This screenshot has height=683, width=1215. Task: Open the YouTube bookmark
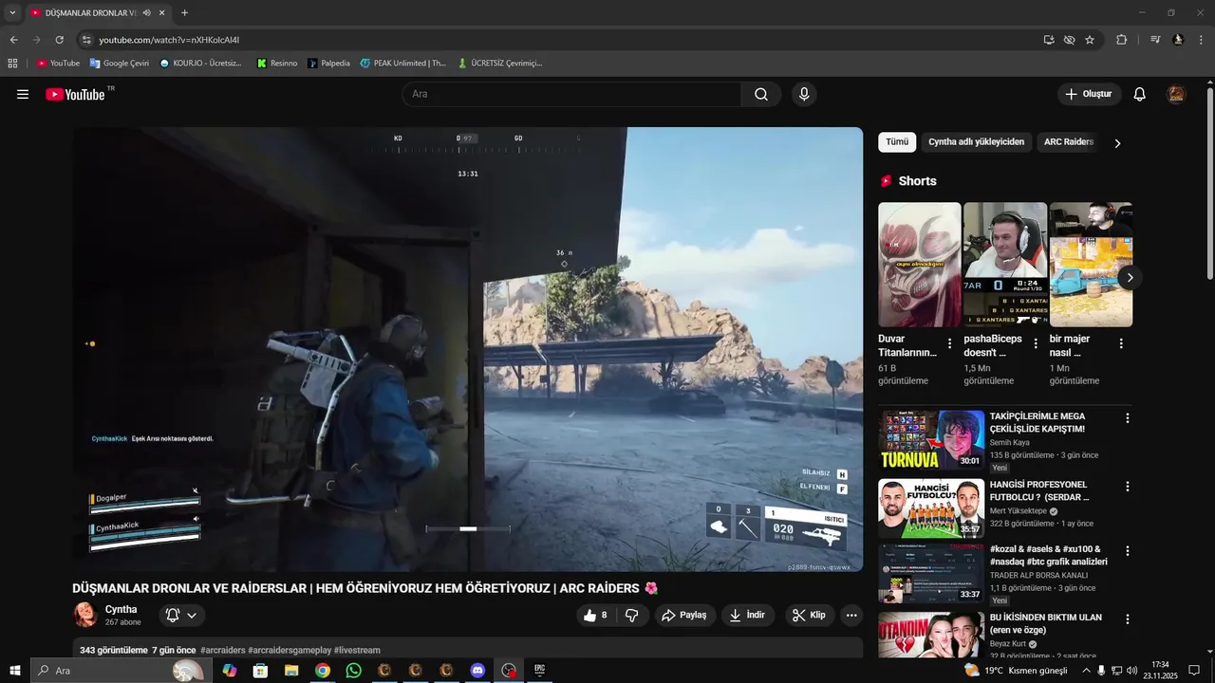tap(58, 63)
